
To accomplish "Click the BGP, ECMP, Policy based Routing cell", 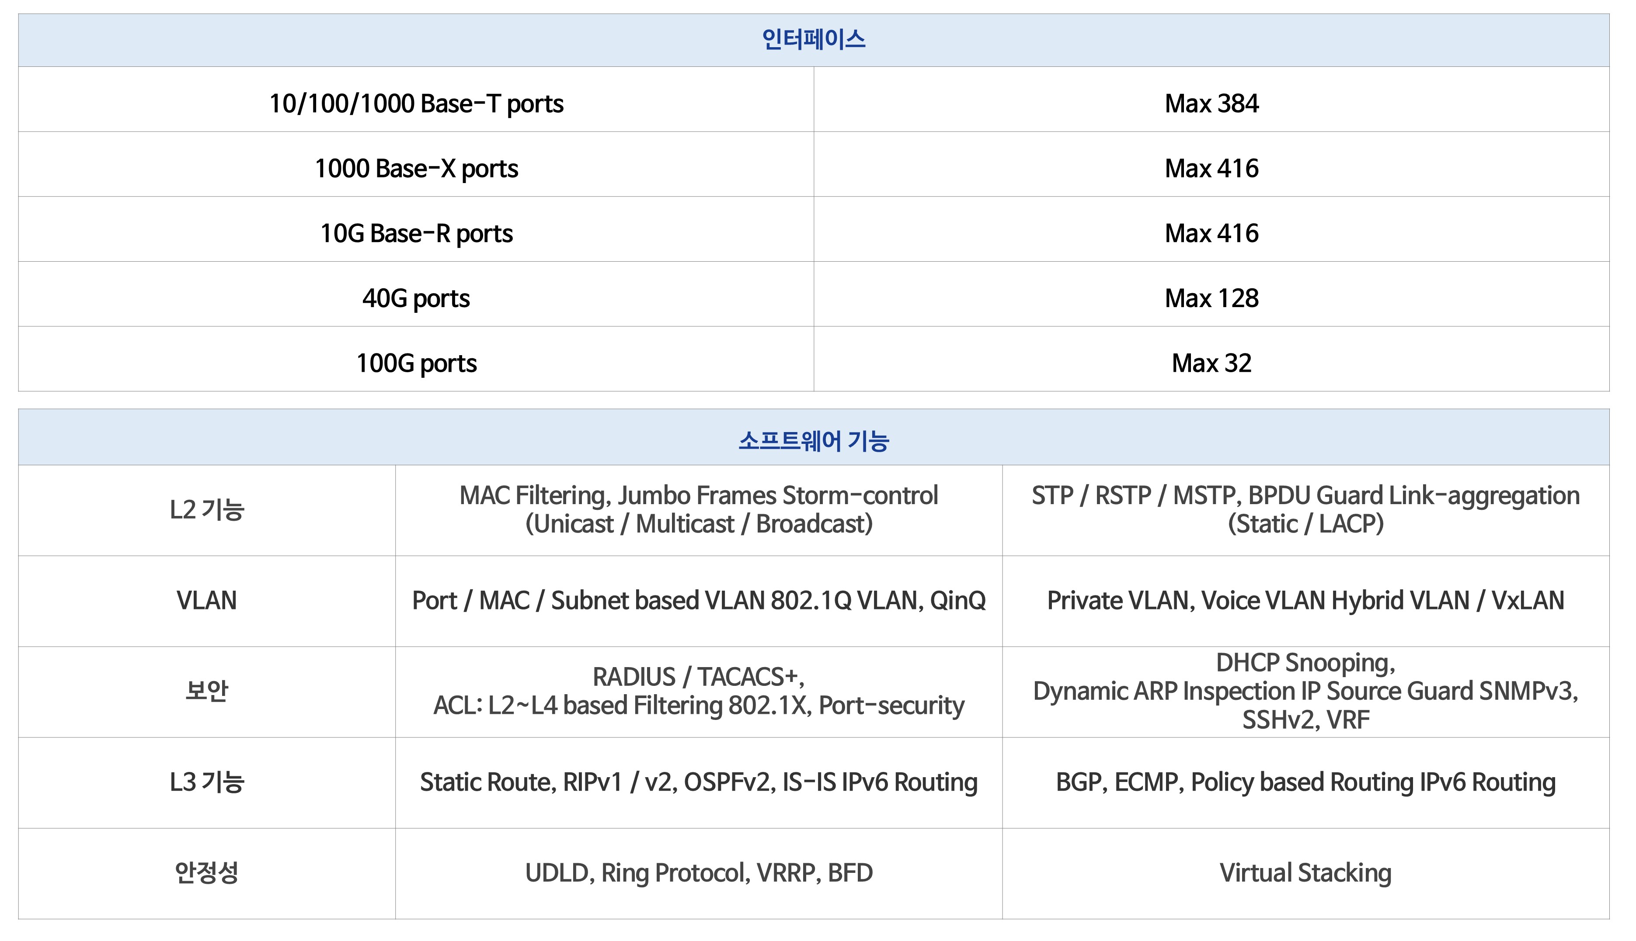I will pyautogui.click(x=1305, y=782).
